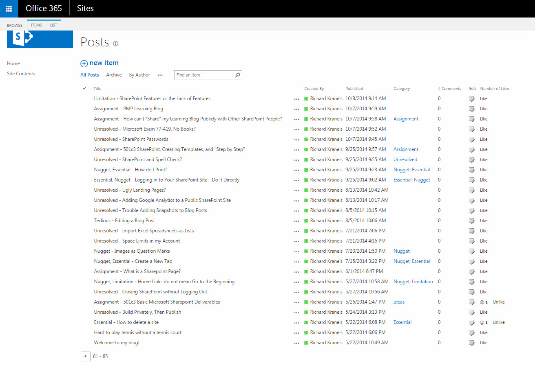Screen dimensions: 535x365
Task: Switch to the BROWSE ribbon tab
Action: (x=15, y=25)
